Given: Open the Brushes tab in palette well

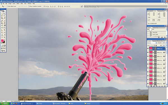Looking at the screenshot, I should point(87,7).
